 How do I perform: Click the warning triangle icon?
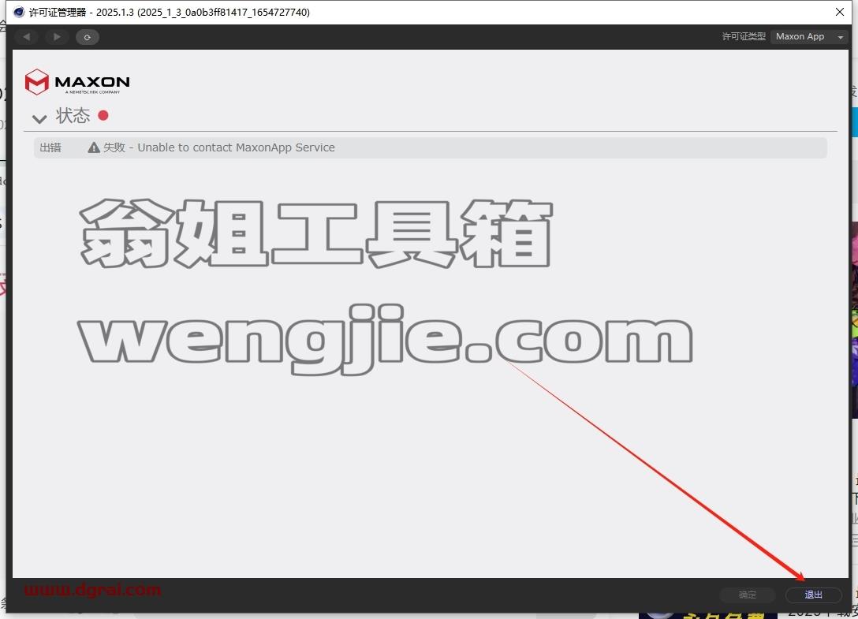click(x=94, y=147)
